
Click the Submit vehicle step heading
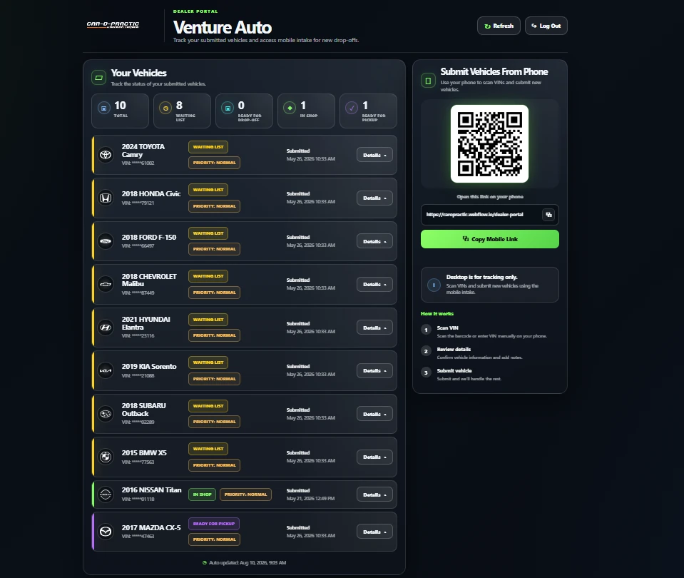[454, 370]
